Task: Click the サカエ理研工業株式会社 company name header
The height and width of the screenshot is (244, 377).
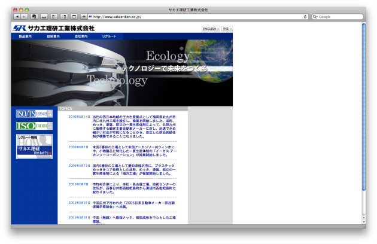Action: point(61,28)
